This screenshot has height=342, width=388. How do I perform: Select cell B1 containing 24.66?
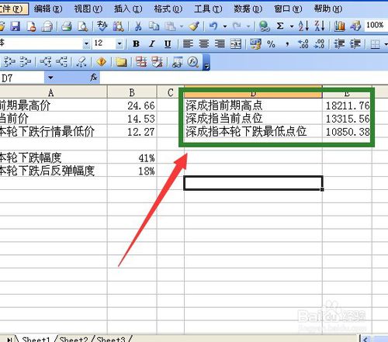pos(132,105)
